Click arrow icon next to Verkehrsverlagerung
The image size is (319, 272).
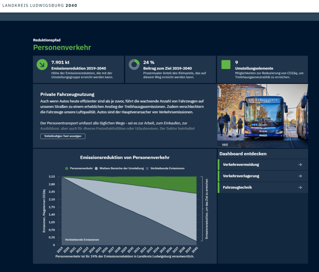click(x=300, y=176)
